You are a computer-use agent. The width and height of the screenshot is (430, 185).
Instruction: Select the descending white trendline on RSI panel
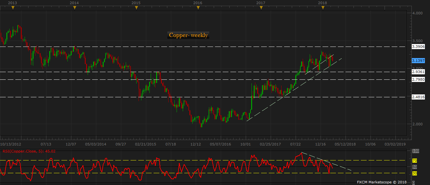326,161
